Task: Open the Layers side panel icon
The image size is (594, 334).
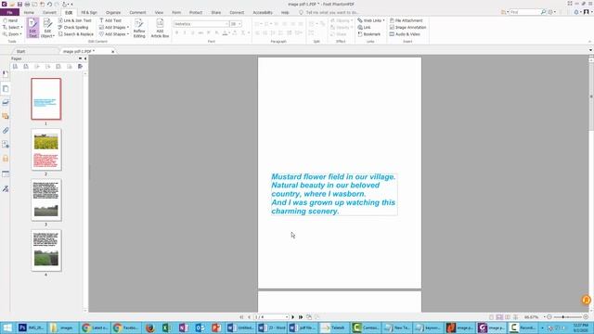Action: click(6, 102)
